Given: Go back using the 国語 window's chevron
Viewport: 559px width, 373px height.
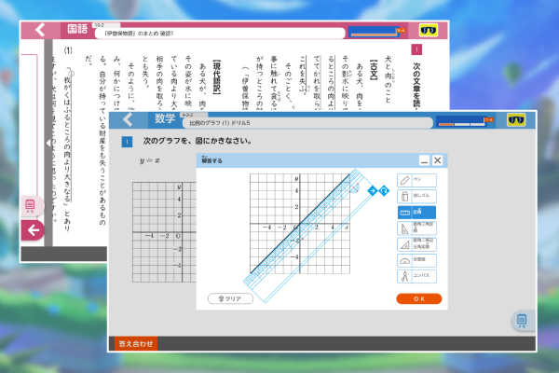Looking at the screenshot, I should [40, 30].
